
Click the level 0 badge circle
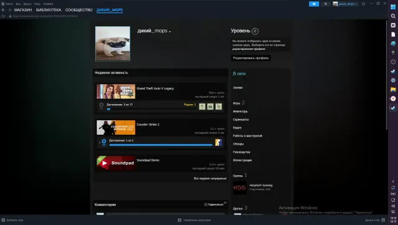(x=255, y=31)
